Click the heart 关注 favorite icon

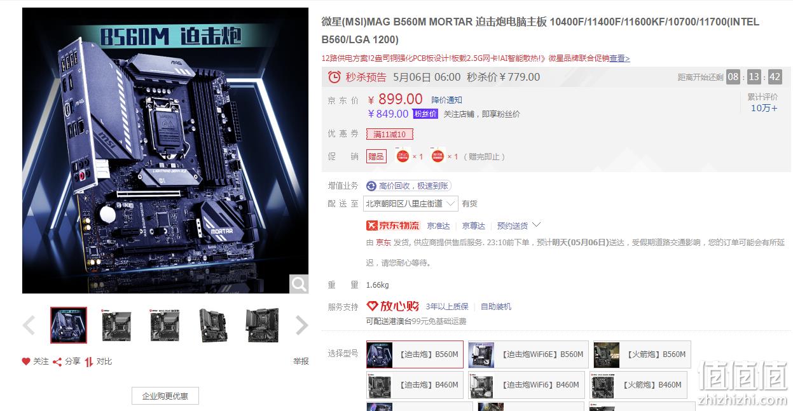26,361
